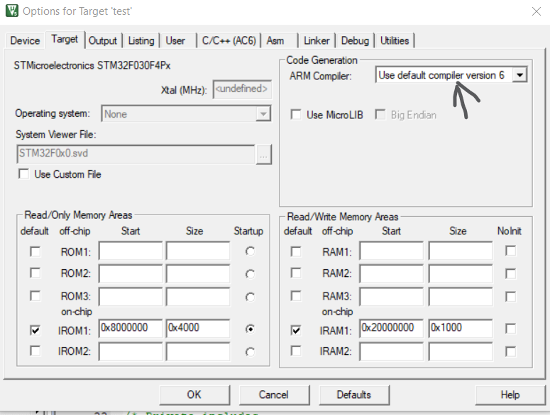Edit the IROM1 Start value 0x8000000
Viewport: 550px width, 415px height.
pos(131,328)
